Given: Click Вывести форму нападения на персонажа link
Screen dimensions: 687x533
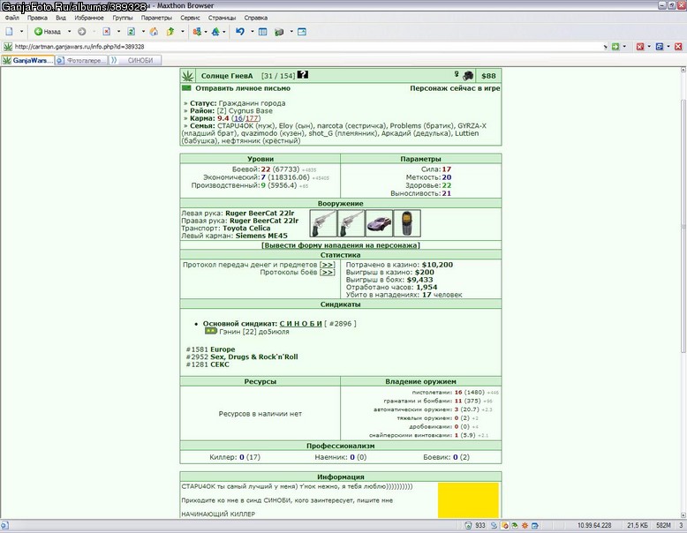Looking at the screenshot, I should tap(341, 245).
